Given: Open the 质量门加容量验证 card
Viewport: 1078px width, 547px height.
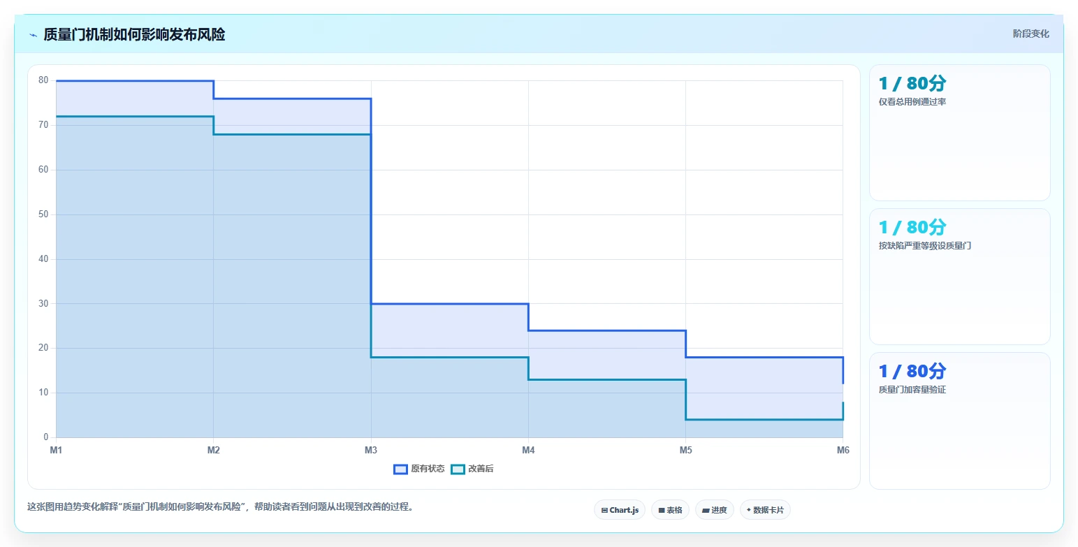Looking at the screenshot, I should coord(959,421).
